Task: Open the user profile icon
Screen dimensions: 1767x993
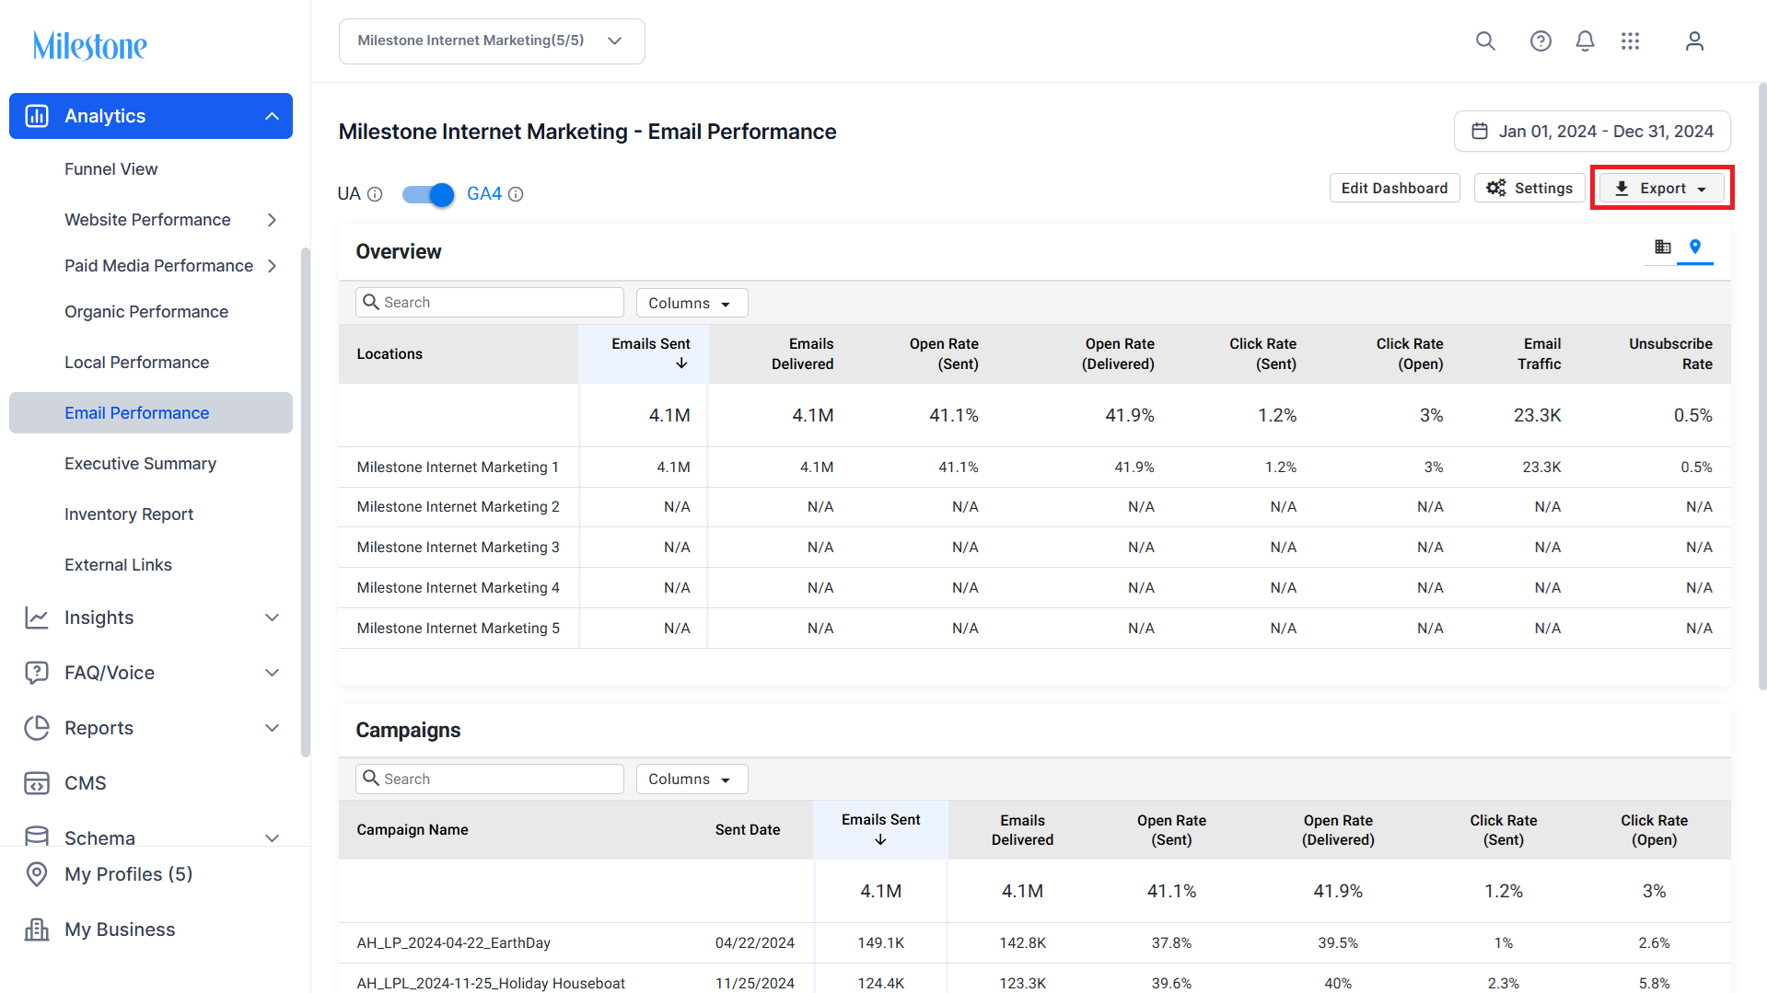Action: click(1694, 41)
